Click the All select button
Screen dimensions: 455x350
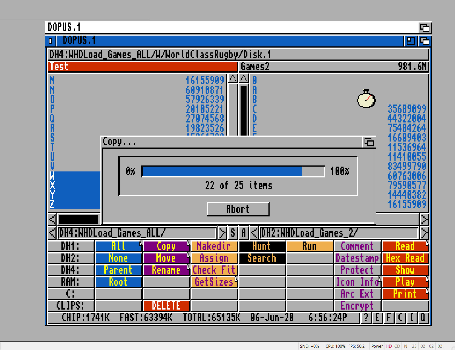119,246
